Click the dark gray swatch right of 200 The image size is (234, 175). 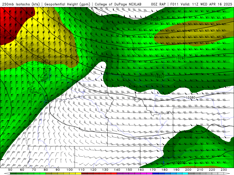191,174
